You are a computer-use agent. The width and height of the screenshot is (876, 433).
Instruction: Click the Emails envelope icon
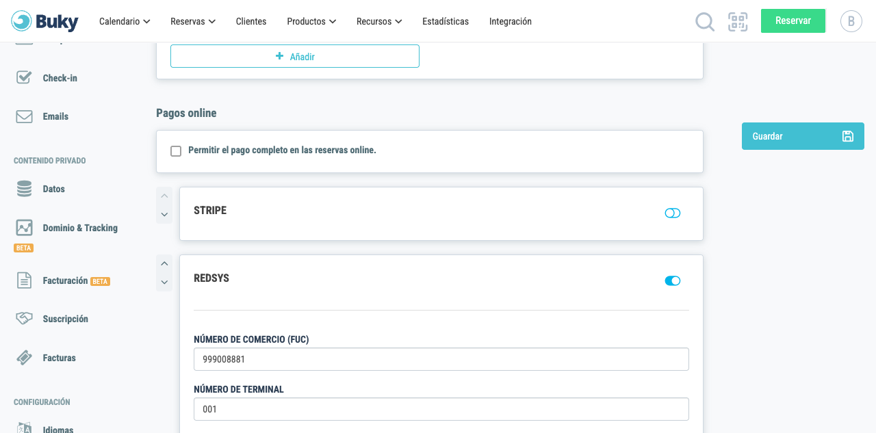24,116
